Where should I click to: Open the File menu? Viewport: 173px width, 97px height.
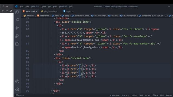22,6
